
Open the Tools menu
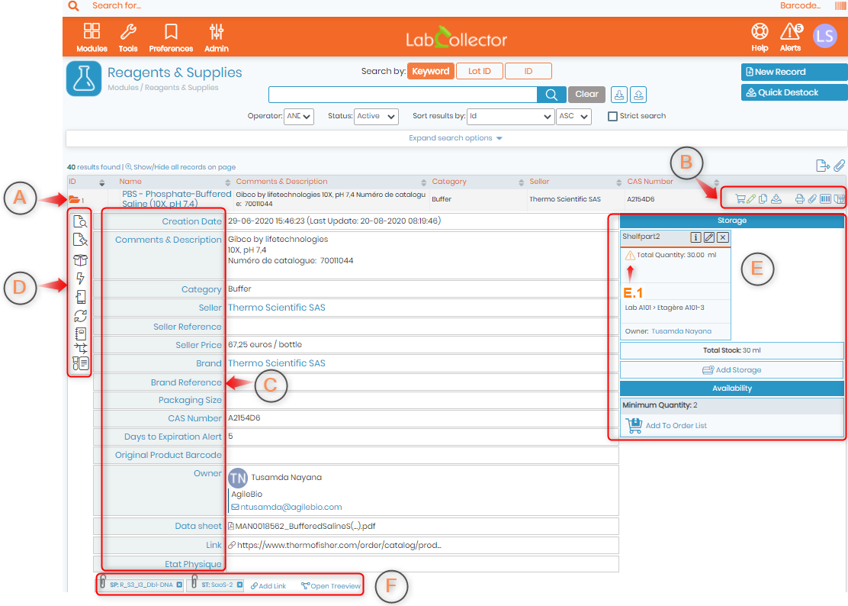click(128, 37)
